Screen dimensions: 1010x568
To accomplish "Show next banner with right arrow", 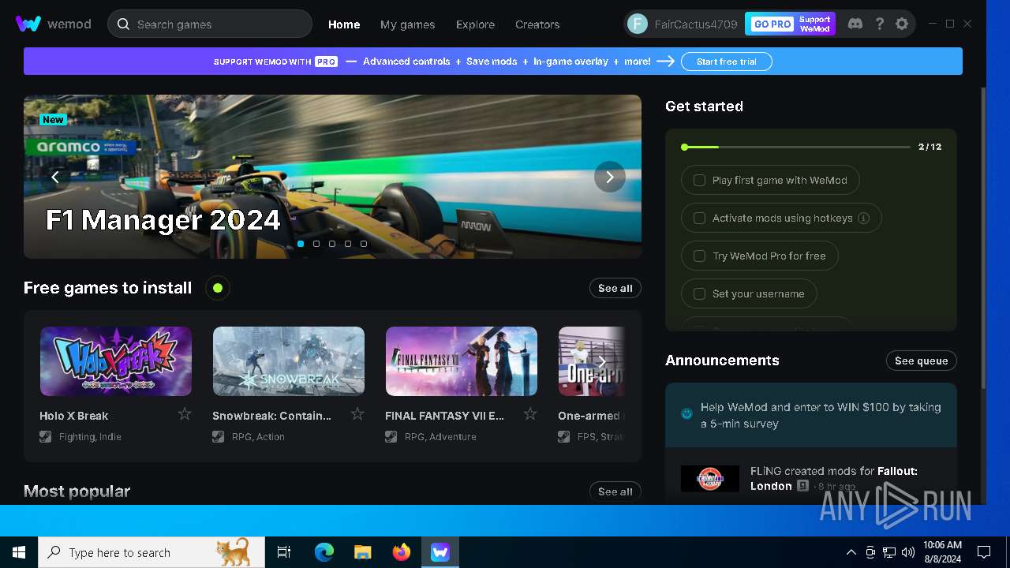I will coord(610,177).
